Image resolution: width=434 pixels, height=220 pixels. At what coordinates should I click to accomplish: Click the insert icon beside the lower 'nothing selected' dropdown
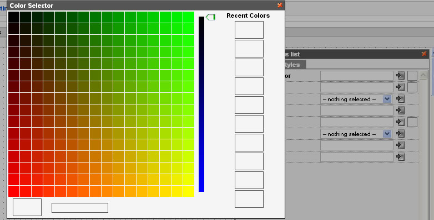point(400,133)
